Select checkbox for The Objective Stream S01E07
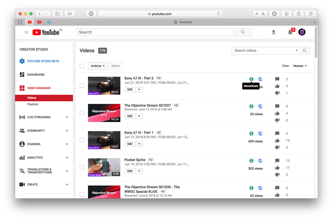This screenshot has width=333, height=220. point(82,113)
